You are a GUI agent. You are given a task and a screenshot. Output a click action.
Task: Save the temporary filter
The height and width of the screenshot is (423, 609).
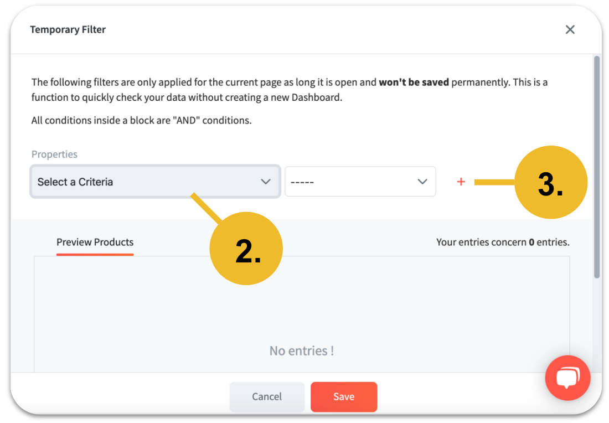(343, 396)
